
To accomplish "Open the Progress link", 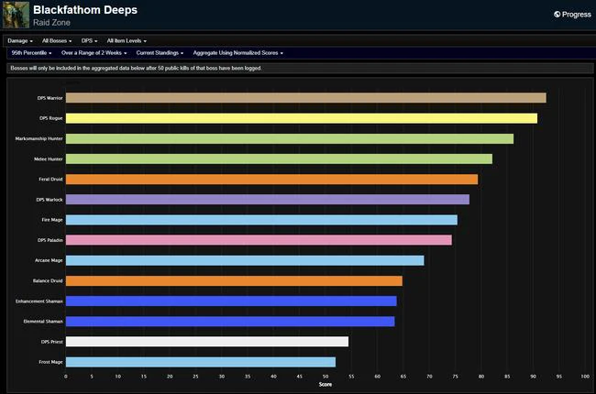I will click(x=572, y=15).
